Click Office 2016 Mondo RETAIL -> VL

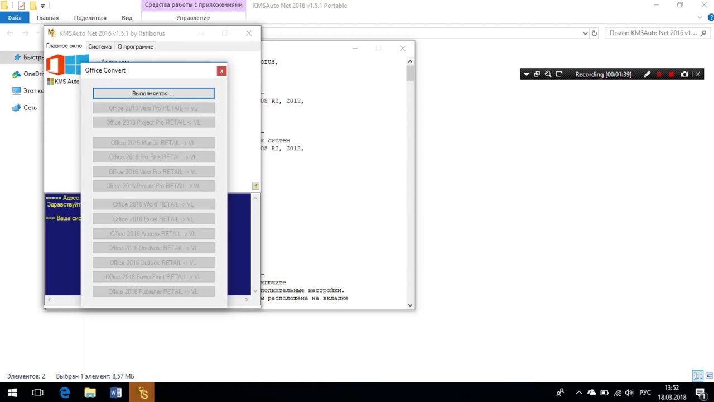pyautogui.click(x=153, y=143)
